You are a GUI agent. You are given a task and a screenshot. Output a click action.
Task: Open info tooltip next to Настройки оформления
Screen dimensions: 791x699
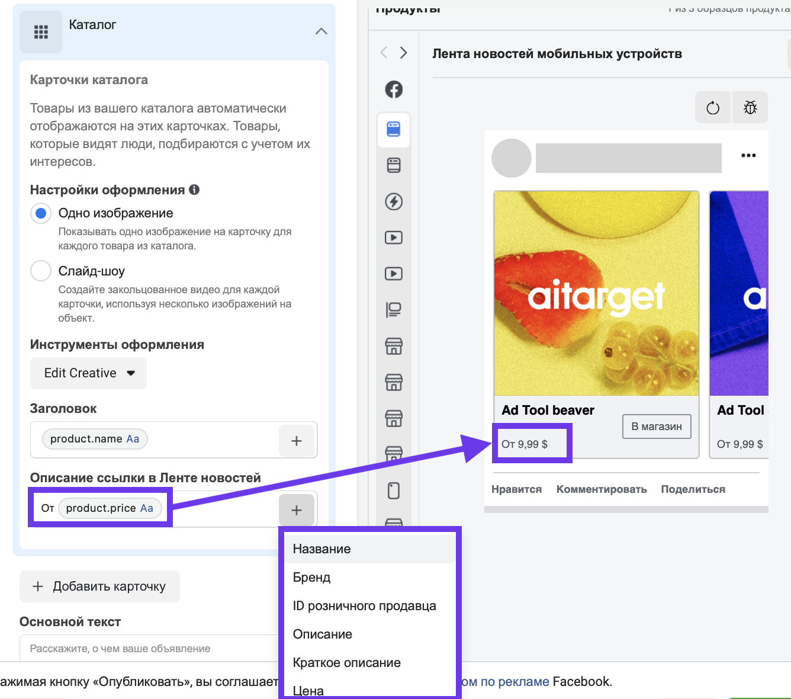[194, 190]
